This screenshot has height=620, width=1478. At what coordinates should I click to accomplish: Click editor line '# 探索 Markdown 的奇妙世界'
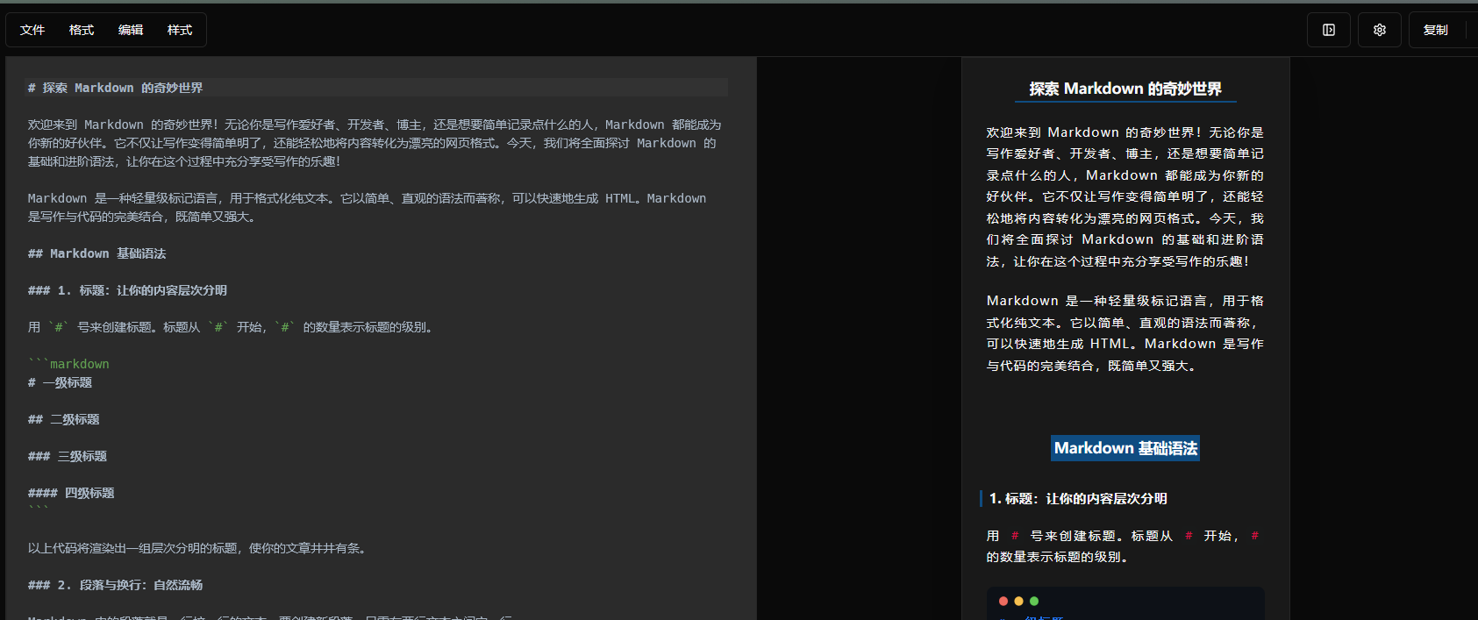click(115, 88)
